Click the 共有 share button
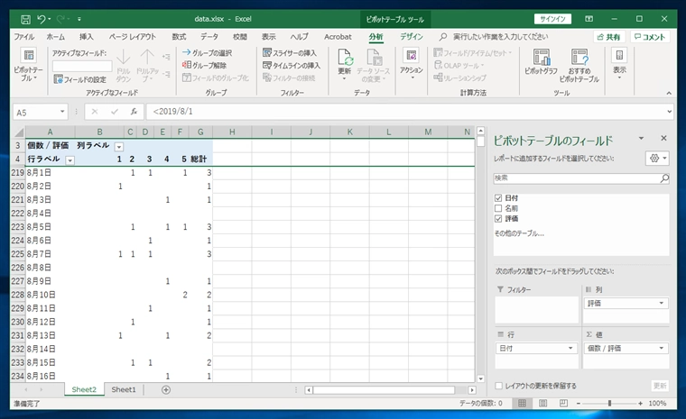The height and width of the screenshot is (419, 686). coord(607,37)
